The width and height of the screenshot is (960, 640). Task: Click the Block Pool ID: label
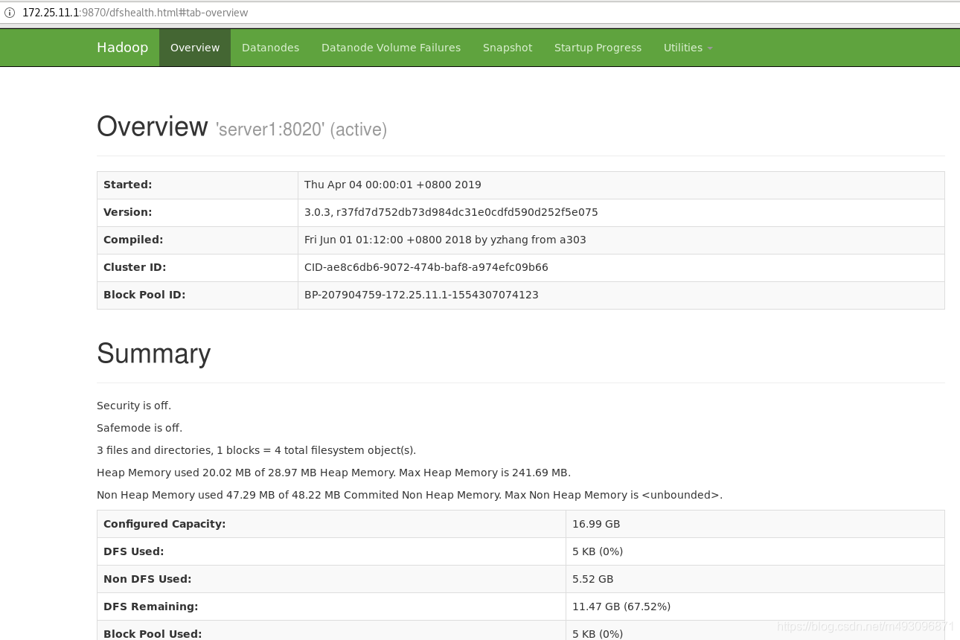pyautogui.click(x=144, y=295)
